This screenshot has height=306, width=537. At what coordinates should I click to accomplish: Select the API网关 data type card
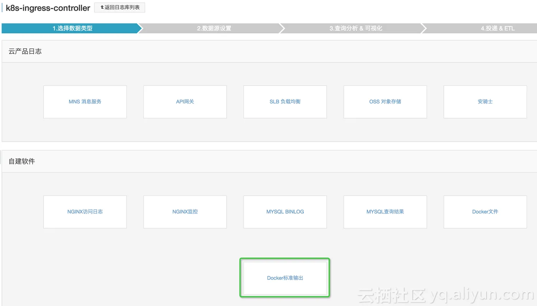pyautogui.click(x=185, y=102)
